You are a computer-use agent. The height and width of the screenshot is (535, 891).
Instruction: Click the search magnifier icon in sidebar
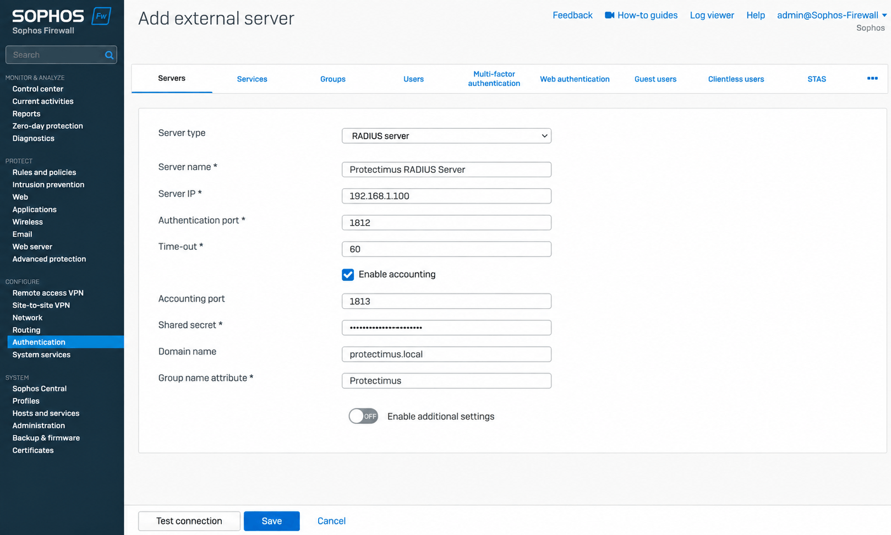tap(109, 55)
